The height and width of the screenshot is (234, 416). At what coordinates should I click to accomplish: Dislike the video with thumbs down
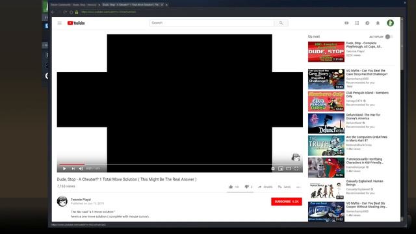(x=246, y=187)
